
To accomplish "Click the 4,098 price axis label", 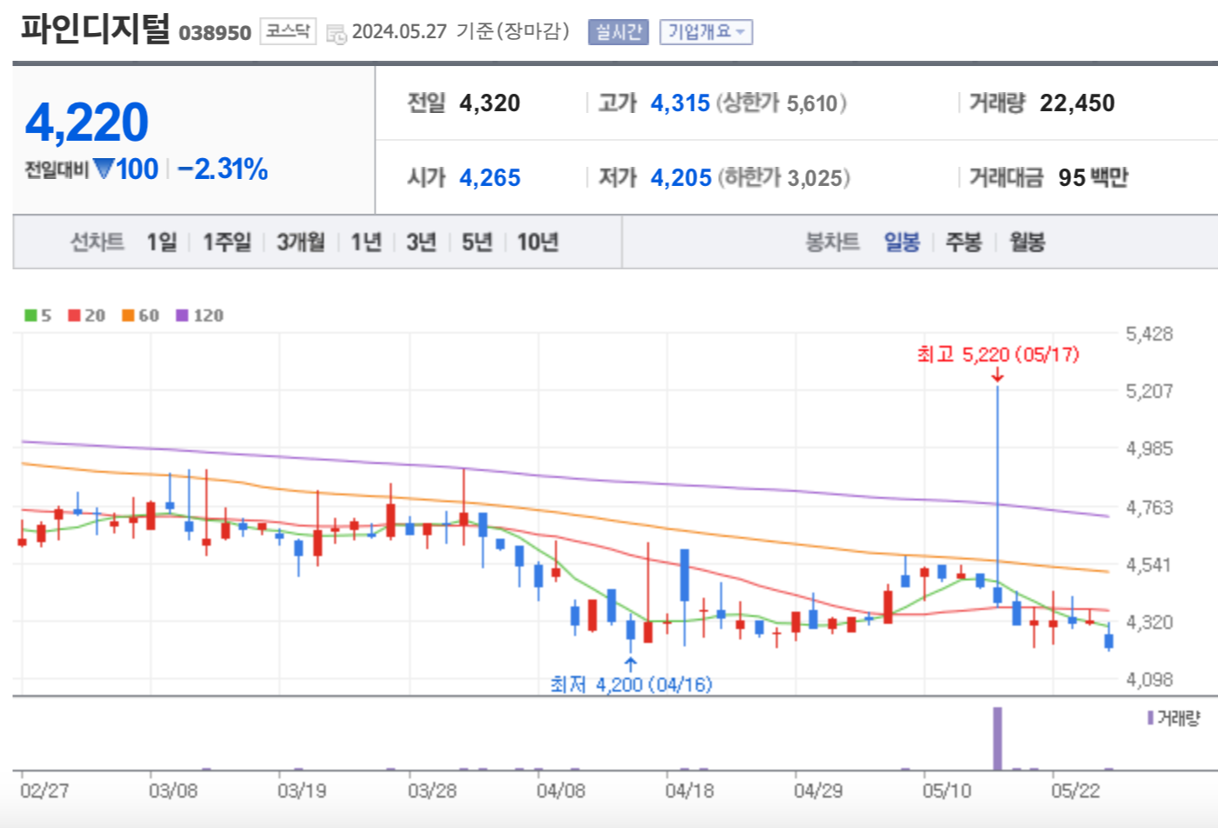I will coord(1149,679).
